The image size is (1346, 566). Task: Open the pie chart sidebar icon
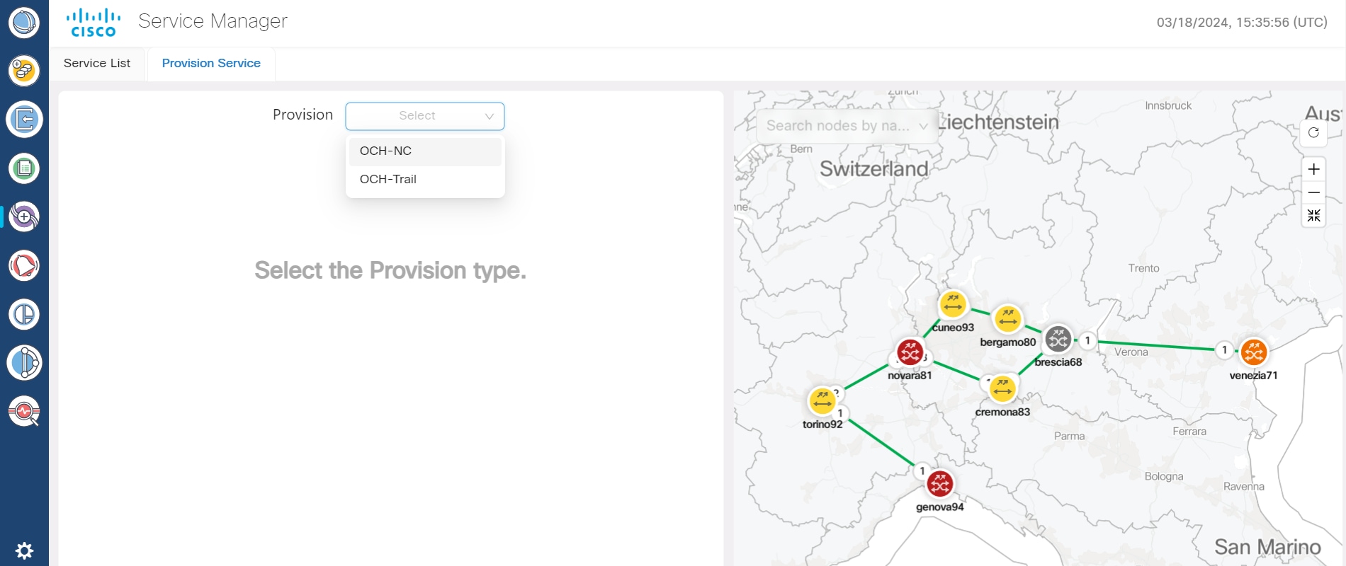24,314
